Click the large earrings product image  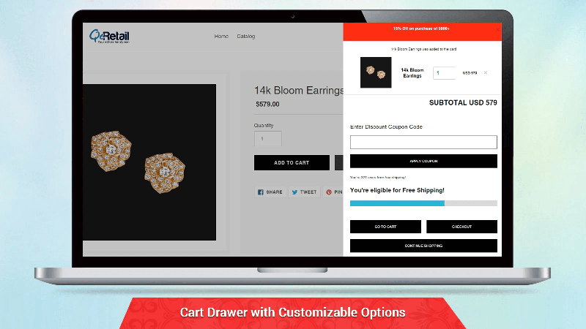click(149, 162)
